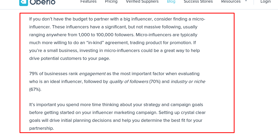Click the "(67%)" text line

pos(35,89)
